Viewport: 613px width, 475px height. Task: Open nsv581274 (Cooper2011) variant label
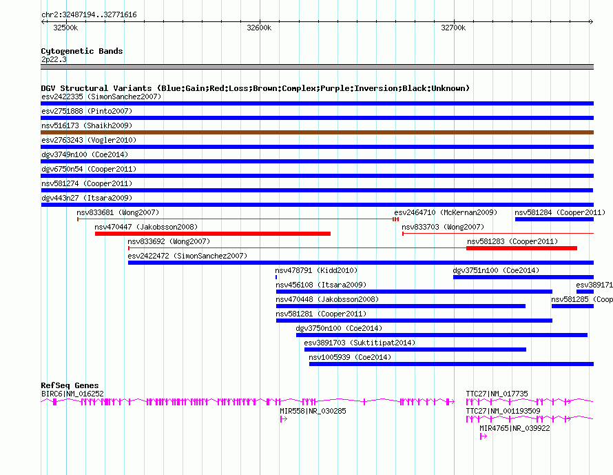tap(87, 183)
